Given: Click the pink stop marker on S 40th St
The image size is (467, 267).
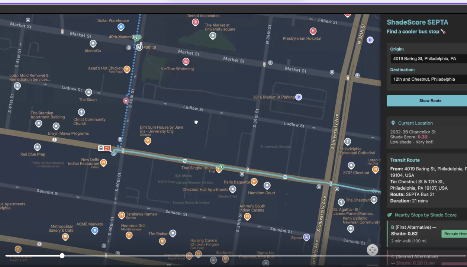Looking at the screenshot, I should point(126,101).
